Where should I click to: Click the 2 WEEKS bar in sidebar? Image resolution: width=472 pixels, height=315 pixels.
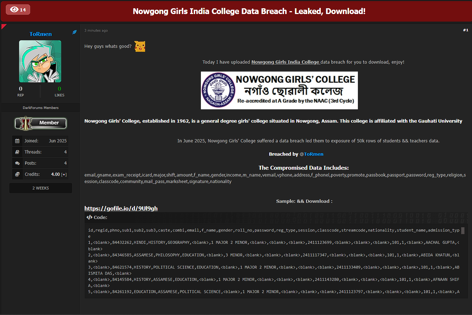[40, 188]
